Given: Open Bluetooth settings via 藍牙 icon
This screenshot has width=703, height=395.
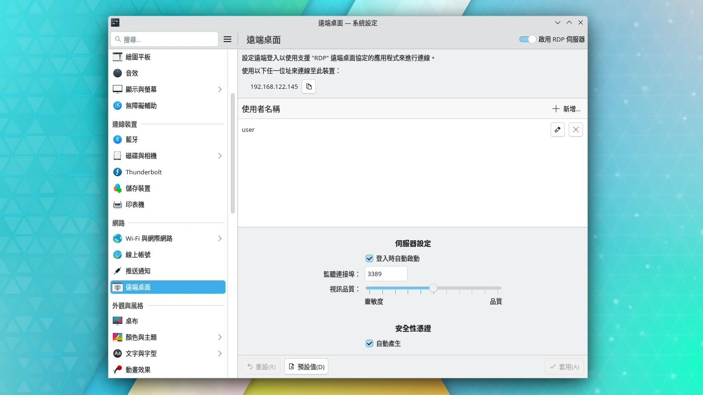Looking at the screenshot, I should (x=118, y=139).
